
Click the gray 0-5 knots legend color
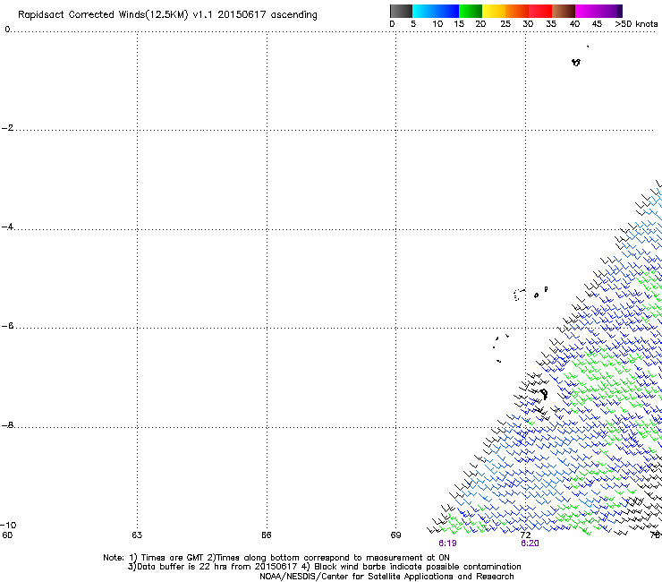[401, 11]
